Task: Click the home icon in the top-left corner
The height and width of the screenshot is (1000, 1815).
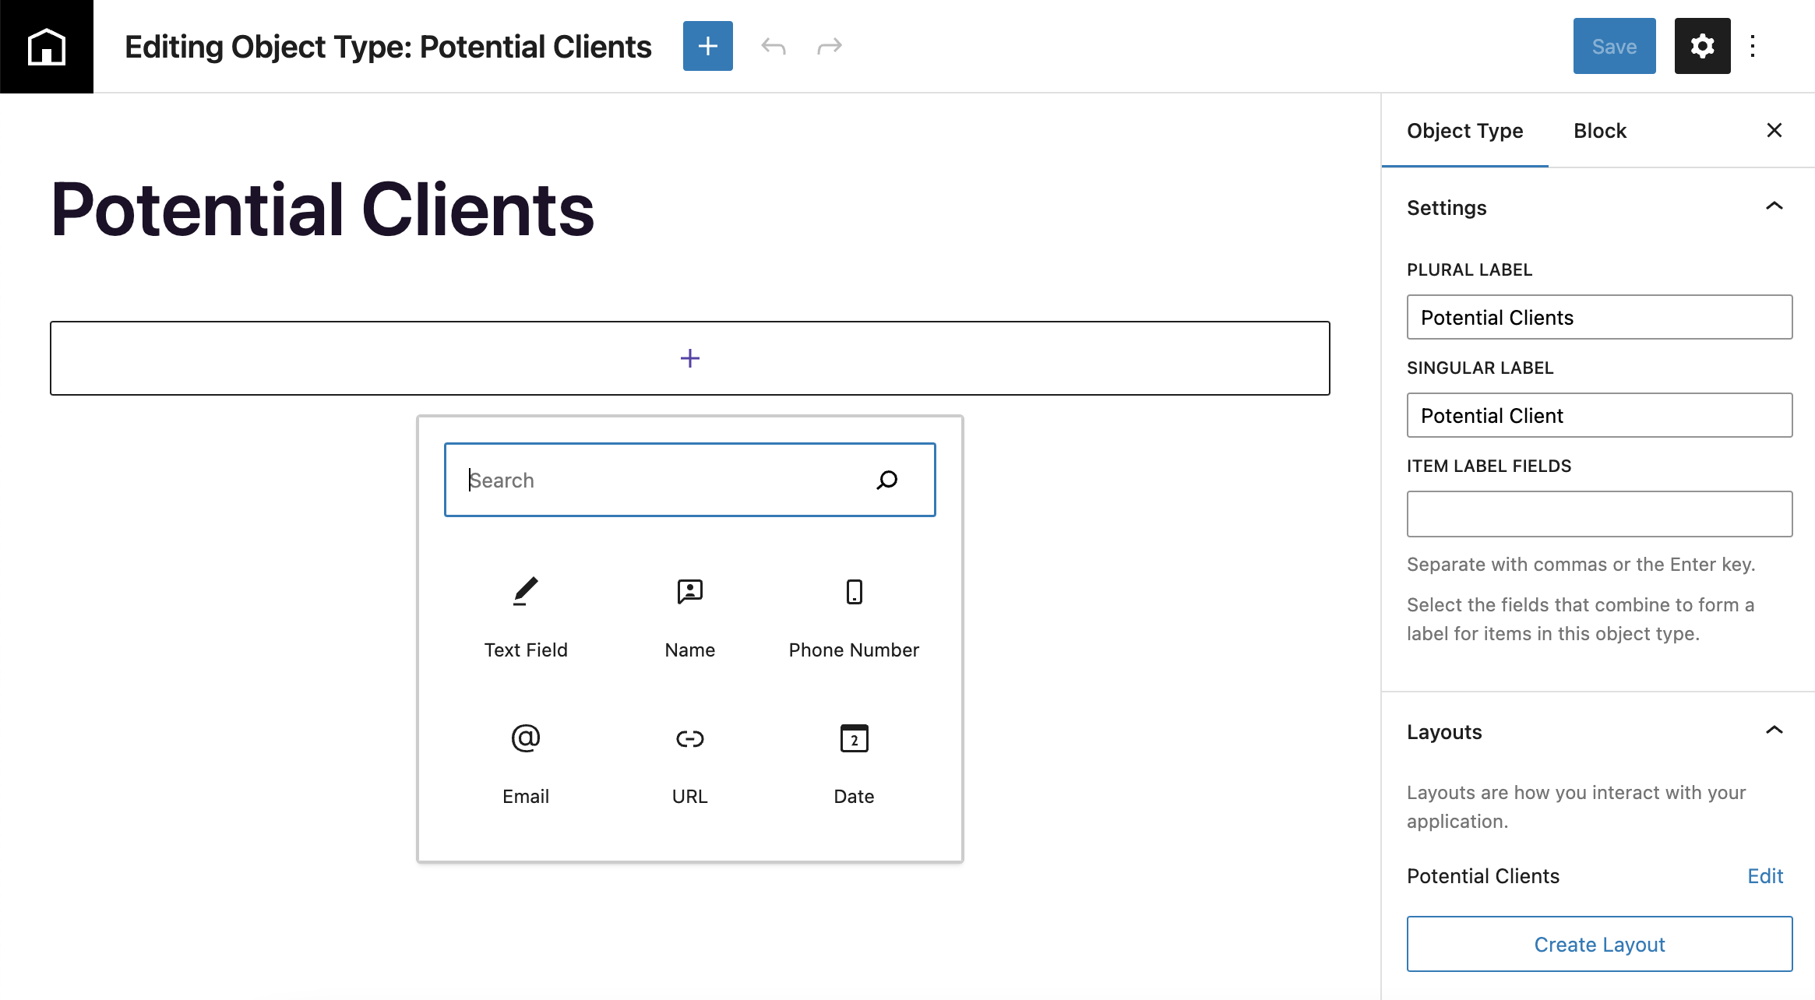Action: (47, 47)
